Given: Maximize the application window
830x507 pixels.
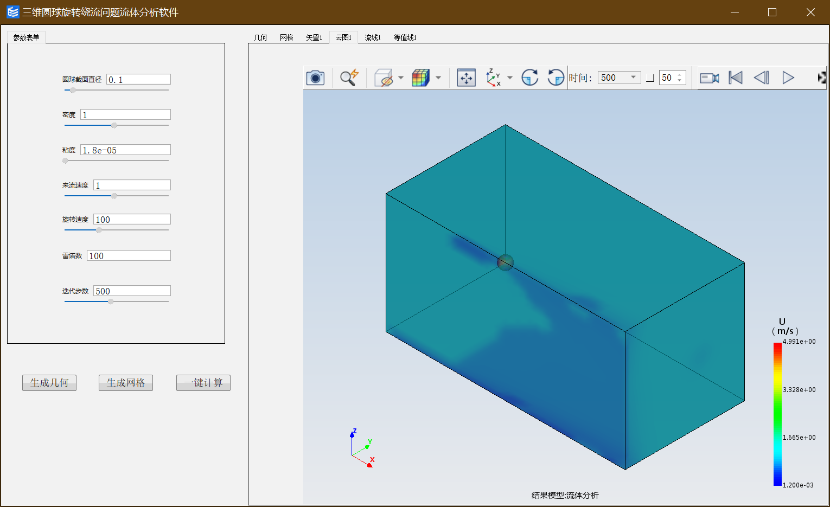Looking at the screenshot, I should pos(772,12).
